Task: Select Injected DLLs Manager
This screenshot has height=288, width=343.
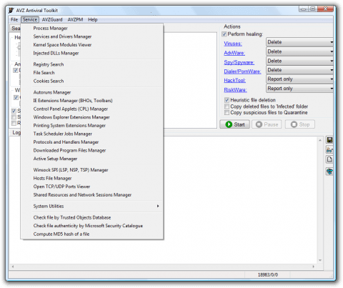Action: point(92,53)
